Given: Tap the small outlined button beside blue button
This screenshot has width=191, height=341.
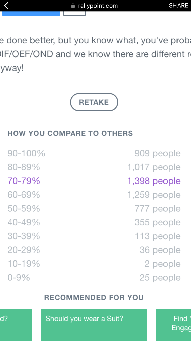Looking at the screenshot, I should point(74,13).
